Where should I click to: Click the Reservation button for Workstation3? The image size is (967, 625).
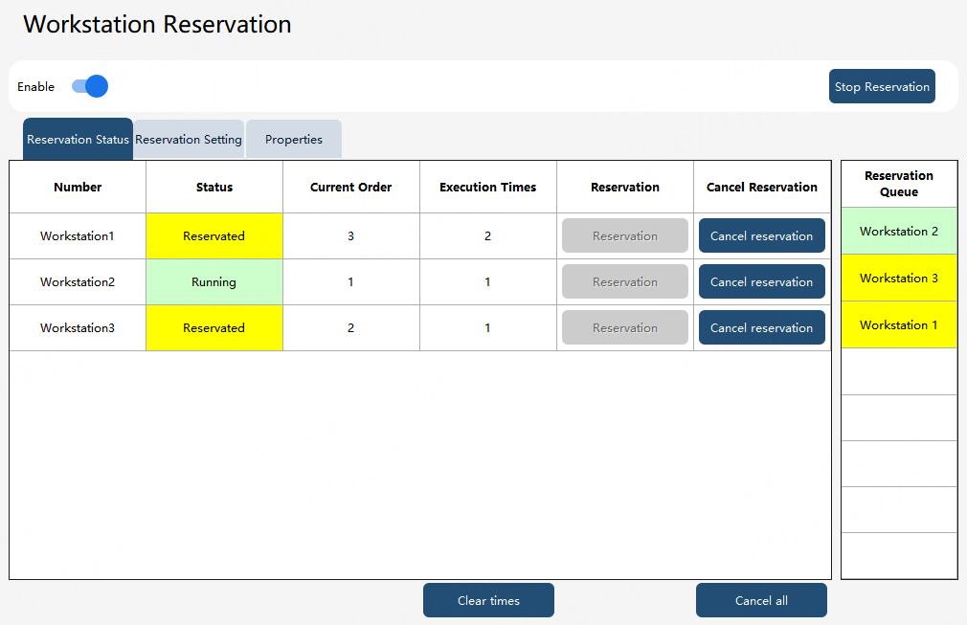(625, 327)
